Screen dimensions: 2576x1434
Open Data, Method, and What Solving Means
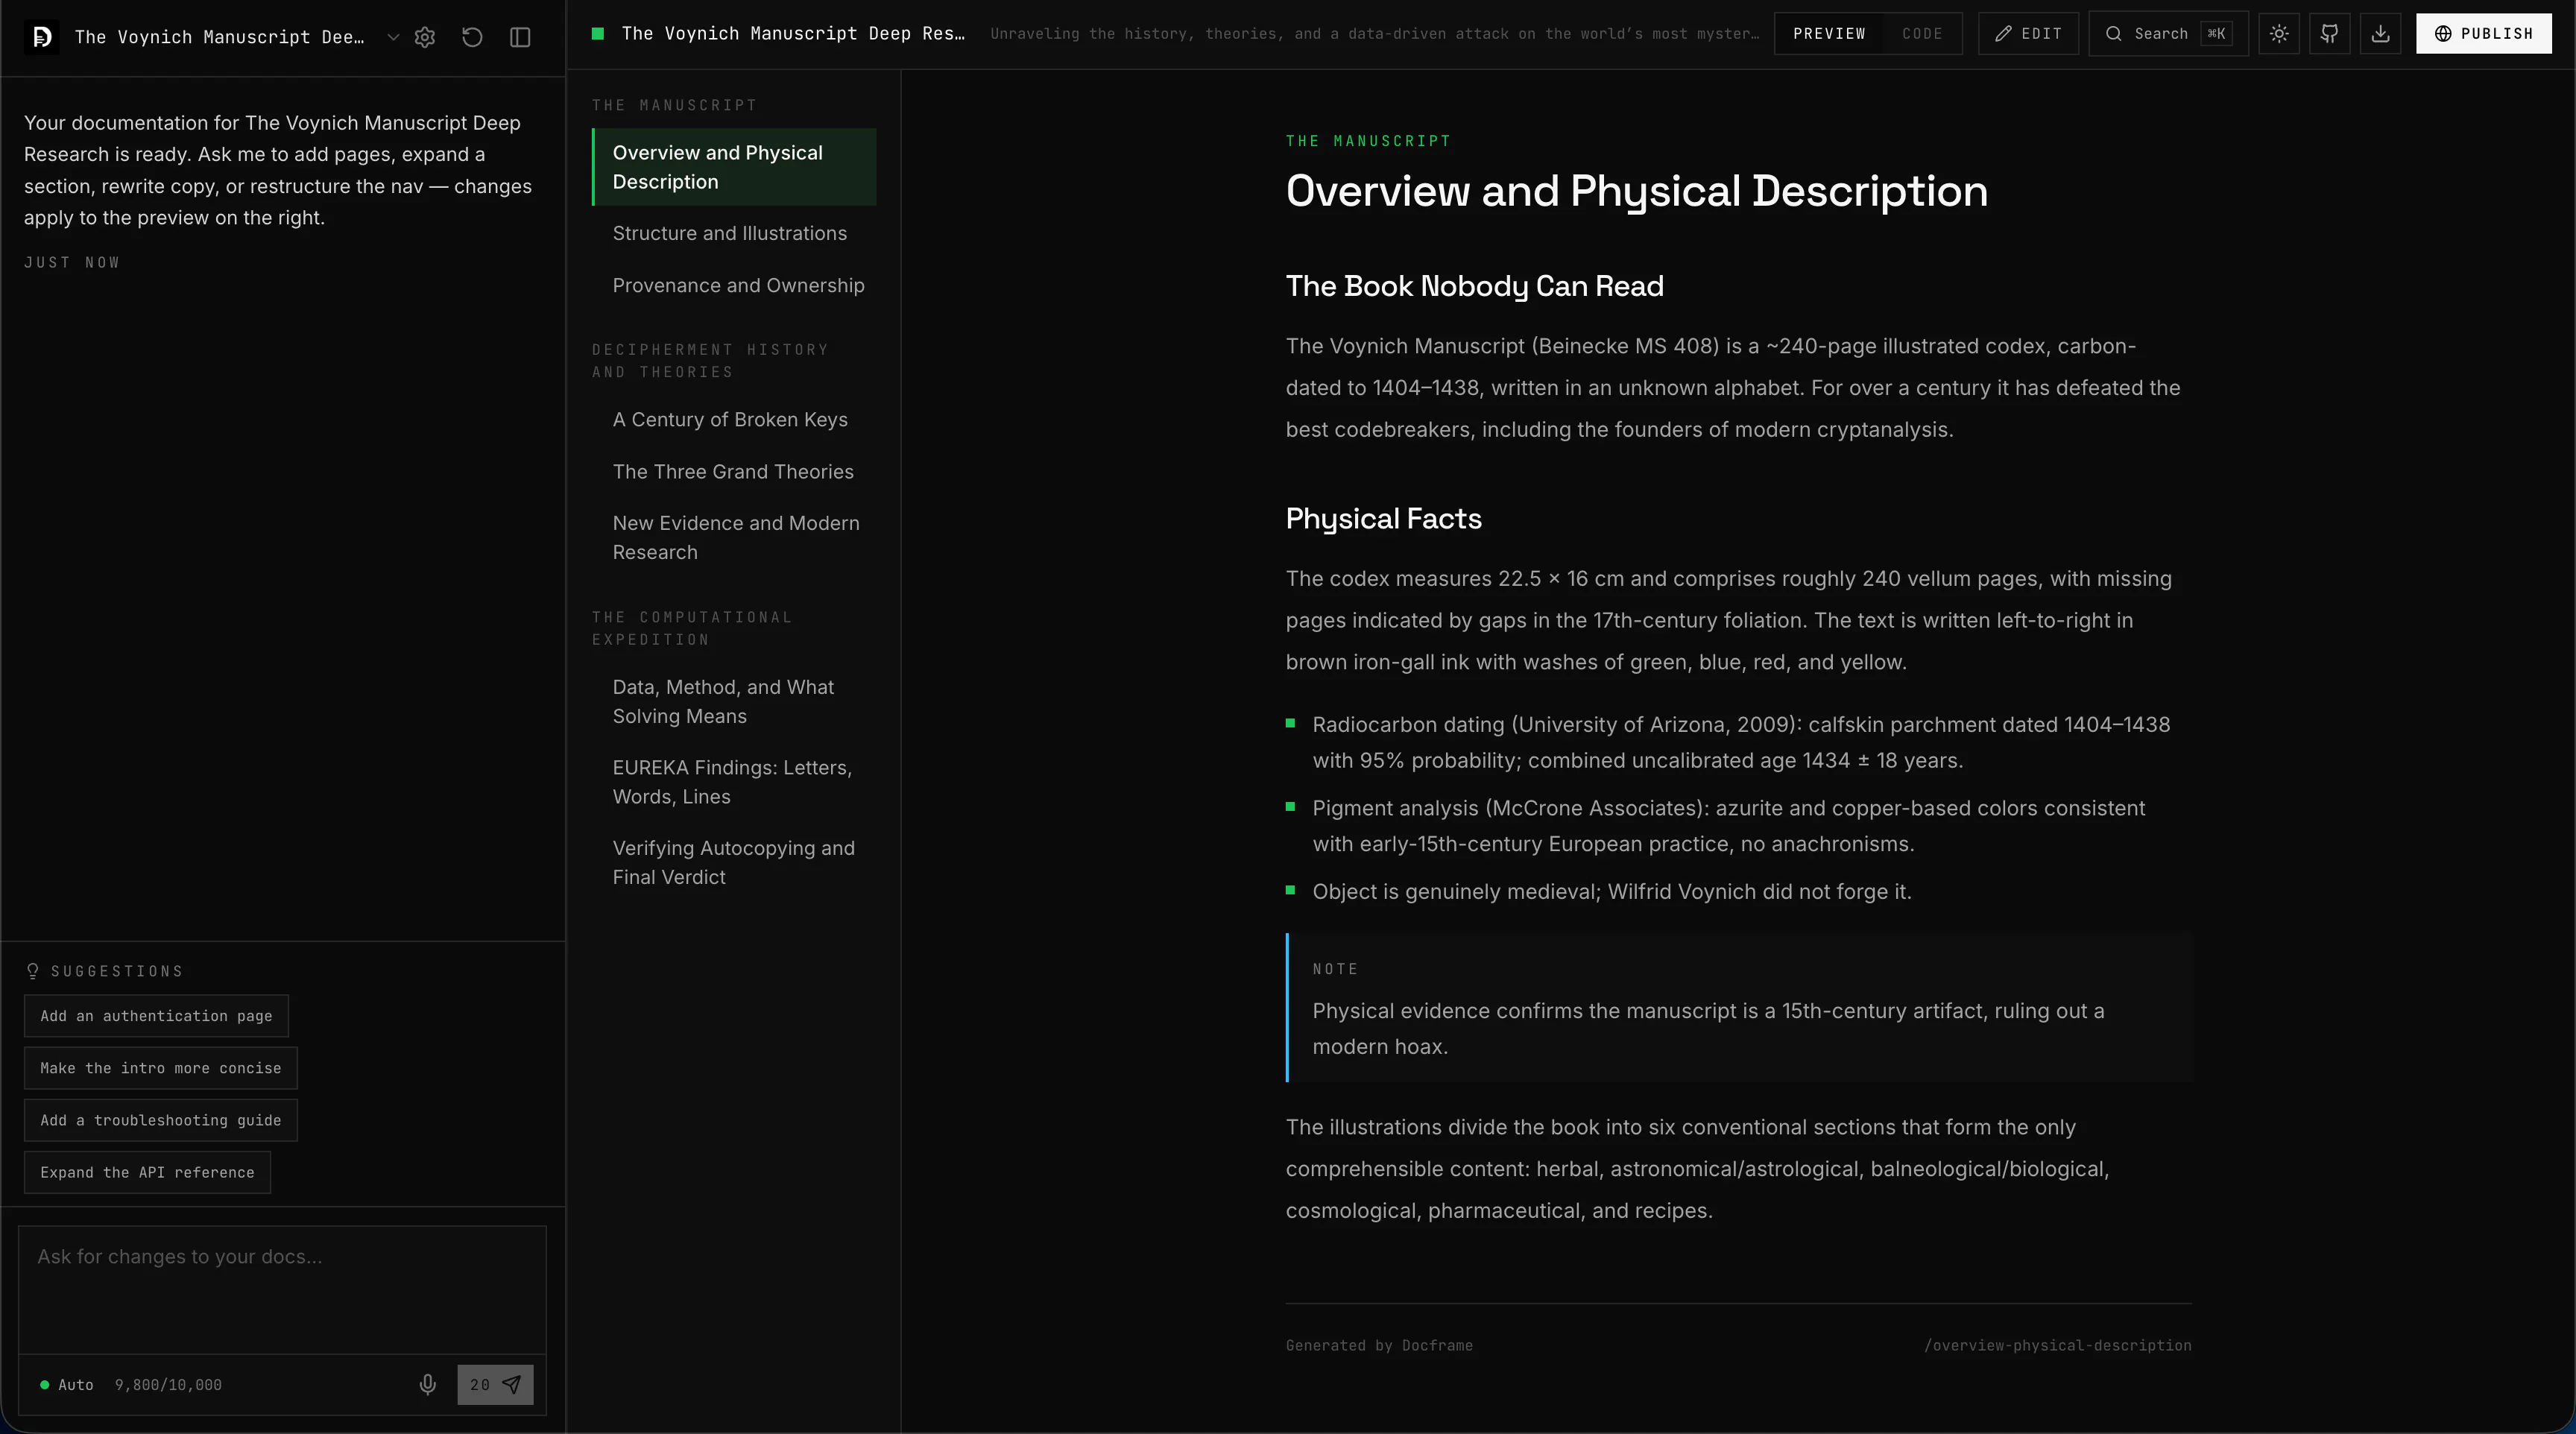click(734, 702)
